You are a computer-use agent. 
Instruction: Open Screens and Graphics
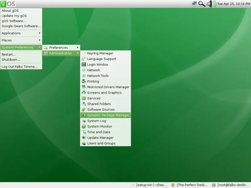[105, 92]
